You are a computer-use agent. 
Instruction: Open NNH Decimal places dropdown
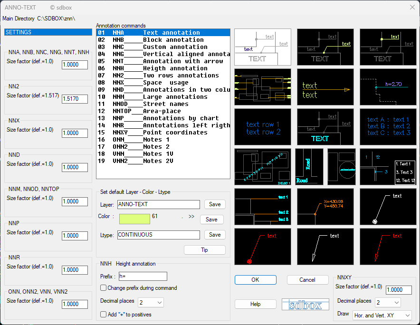click(x=151, y=303)
